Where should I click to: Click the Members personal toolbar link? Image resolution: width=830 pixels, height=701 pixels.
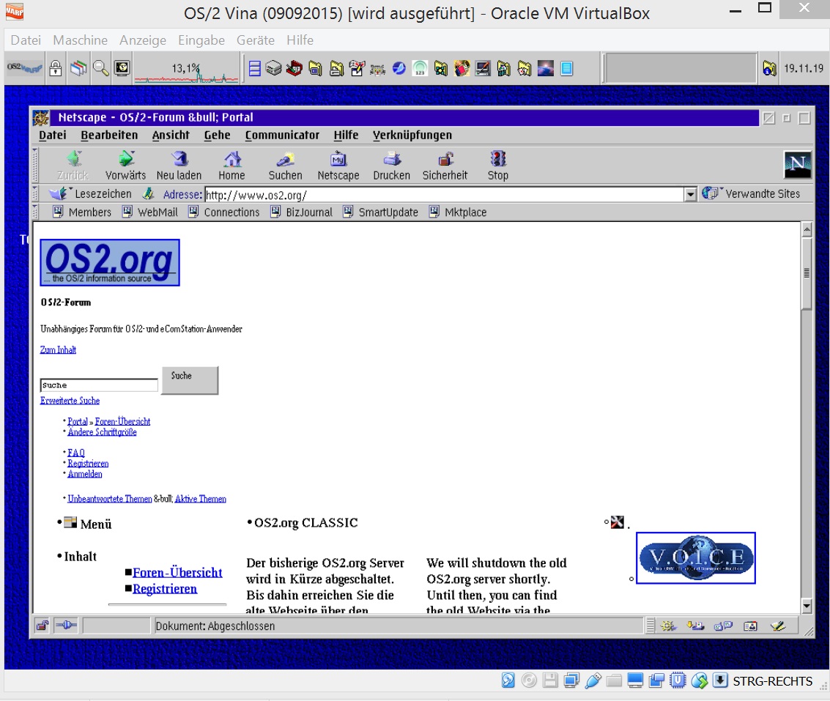82,212
